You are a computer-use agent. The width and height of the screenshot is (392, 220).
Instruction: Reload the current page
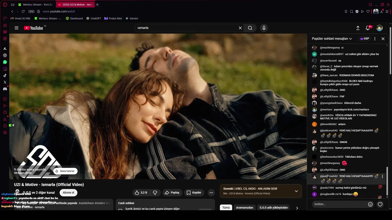23,11
